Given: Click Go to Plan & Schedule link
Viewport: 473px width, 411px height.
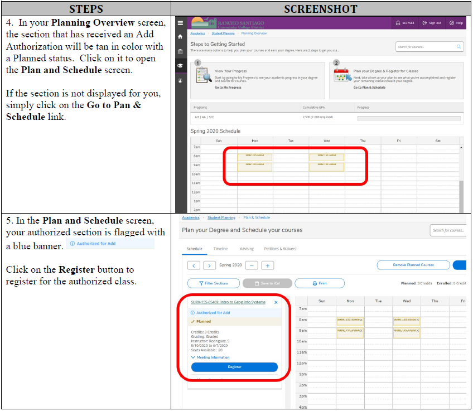Looking at the screenshot, I should (x=369, y=88).
